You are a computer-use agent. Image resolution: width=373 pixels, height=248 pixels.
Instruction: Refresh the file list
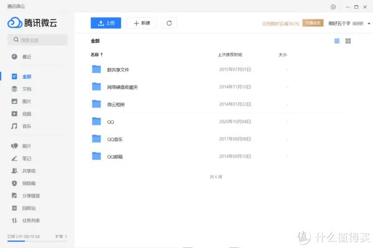169,23
